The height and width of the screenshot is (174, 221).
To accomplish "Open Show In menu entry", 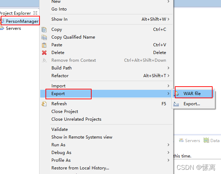I will coord(106,19).
